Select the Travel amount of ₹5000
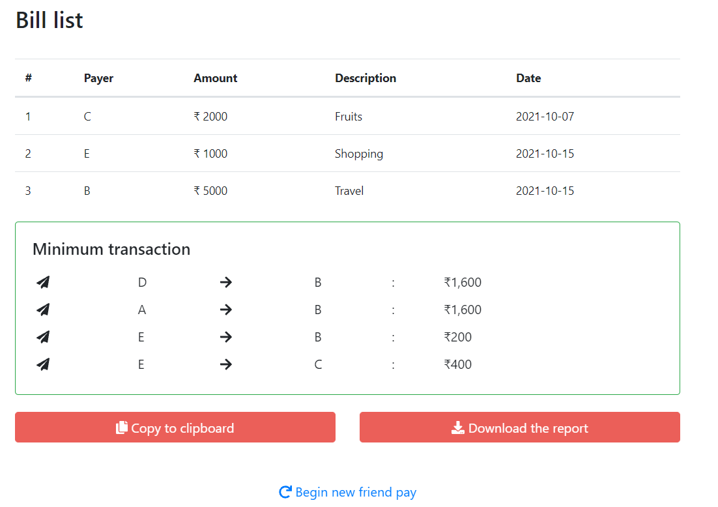The width and height of the screenshot is (718, 507). [x=210, y=190]
